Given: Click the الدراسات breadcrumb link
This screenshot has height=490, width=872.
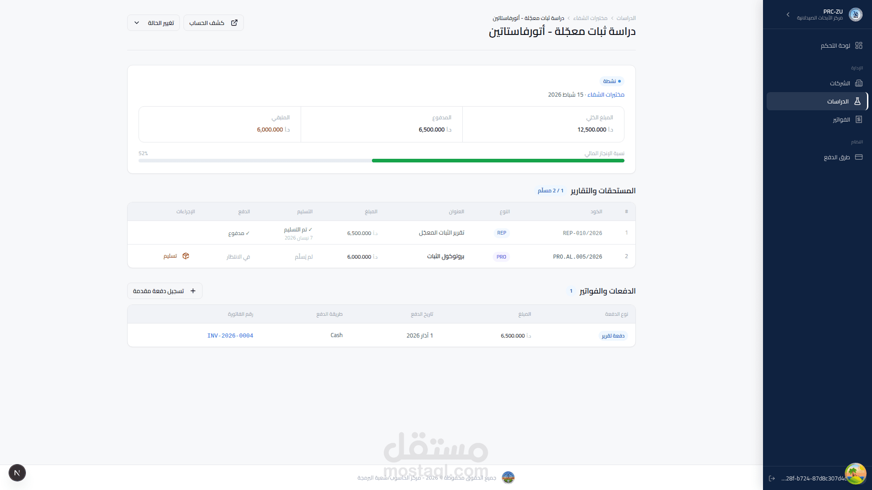Looking at the screenshot, I should tap(626, 18).
